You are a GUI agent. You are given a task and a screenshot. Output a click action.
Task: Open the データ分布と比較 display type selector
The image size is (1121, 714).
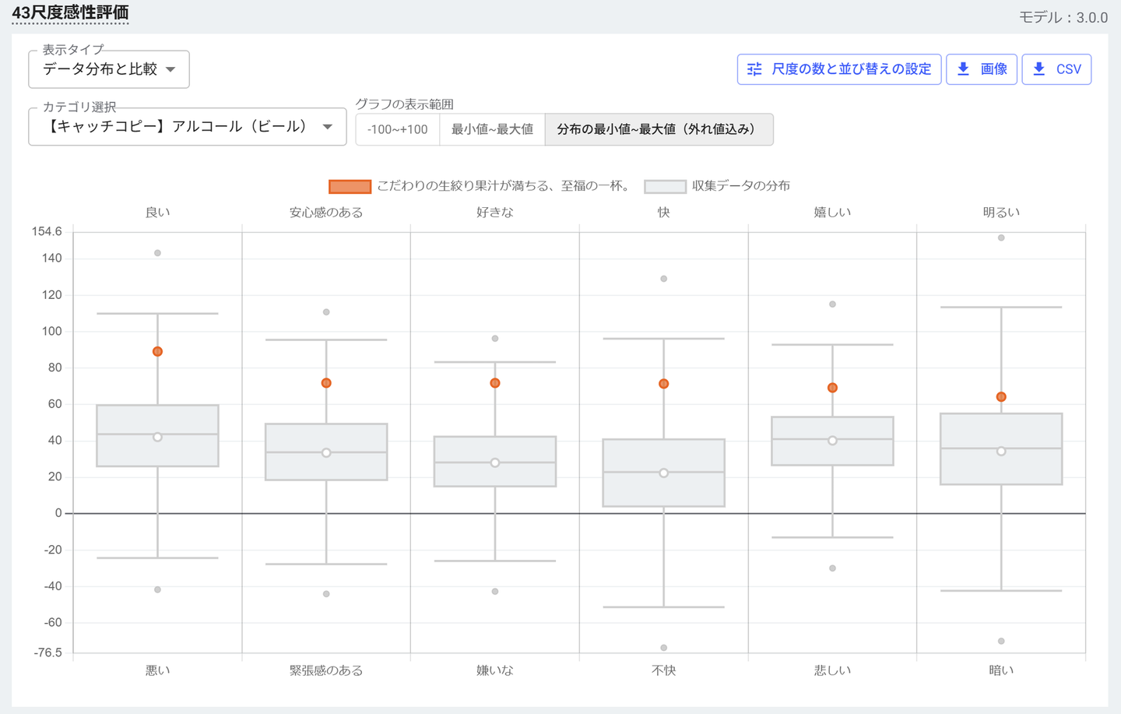(100, 69)
